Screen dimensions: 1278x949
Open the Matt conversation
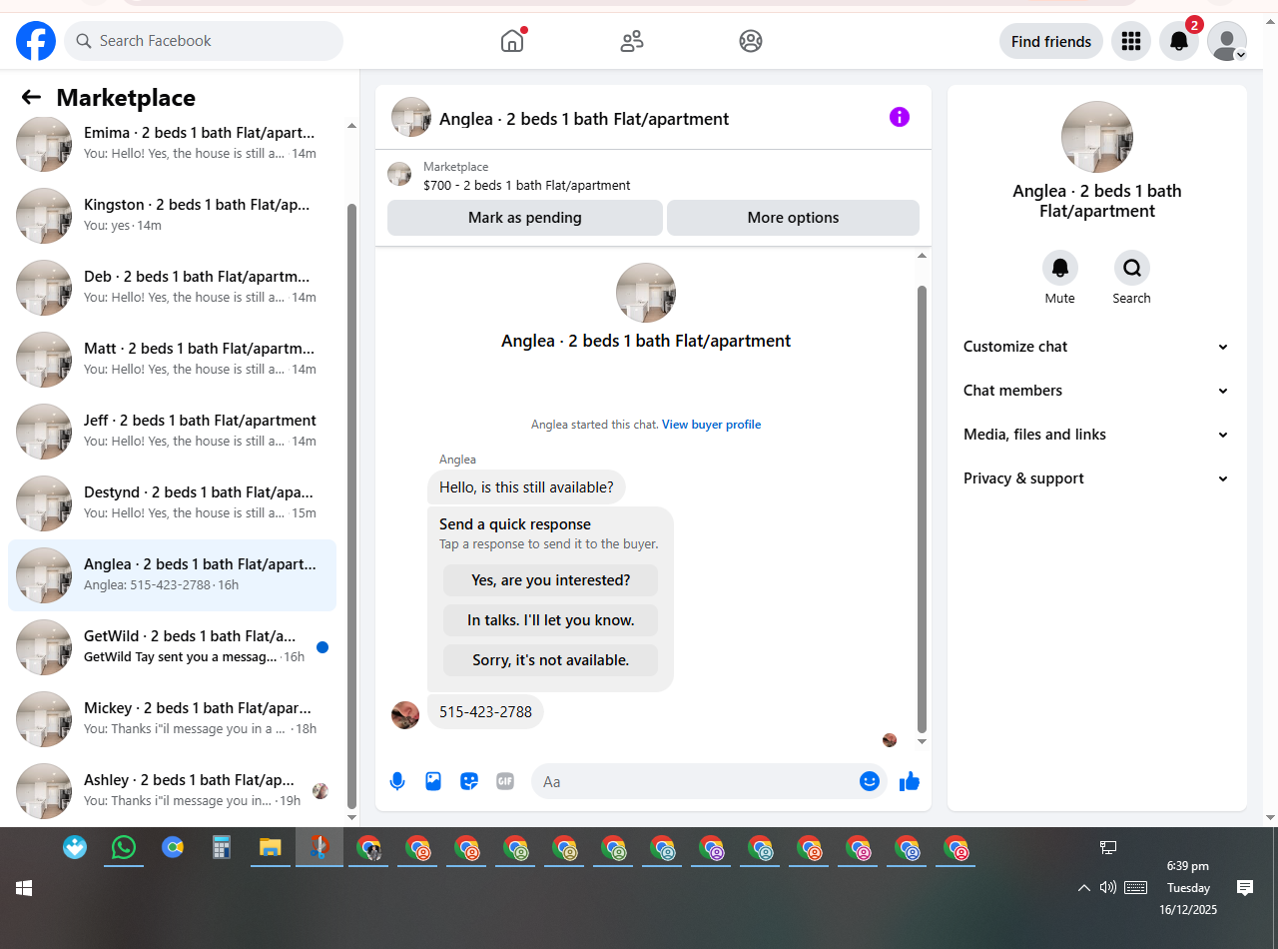click(172, 360)
